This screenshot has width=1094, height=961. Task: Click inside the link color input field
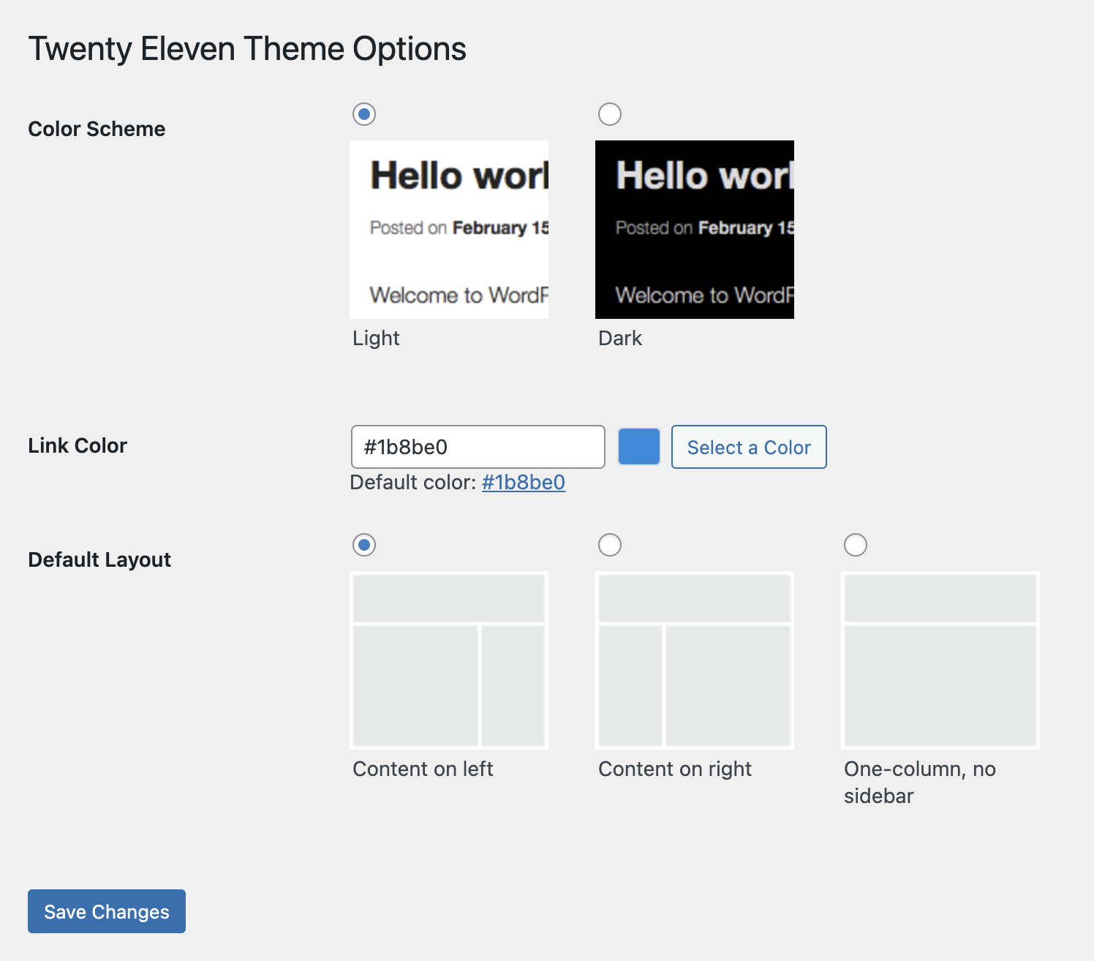[477, 446]
